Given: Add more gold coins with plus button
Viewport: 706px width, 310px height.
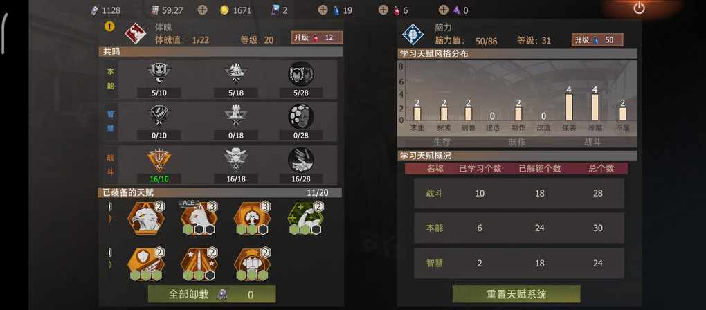Looking at the screenshot, I should point(203,10).
